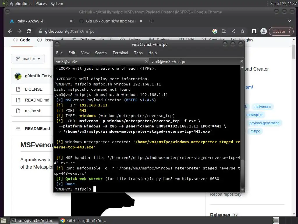This screenshot has width=298, height=224.
Task: Open Releases section on GitHub
Action: 220,215
